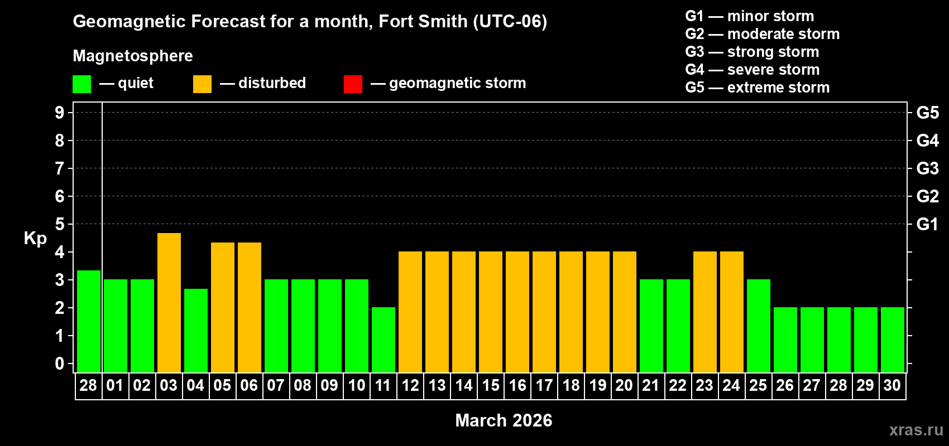Click date label 28 on the axis

coord(88,385)
